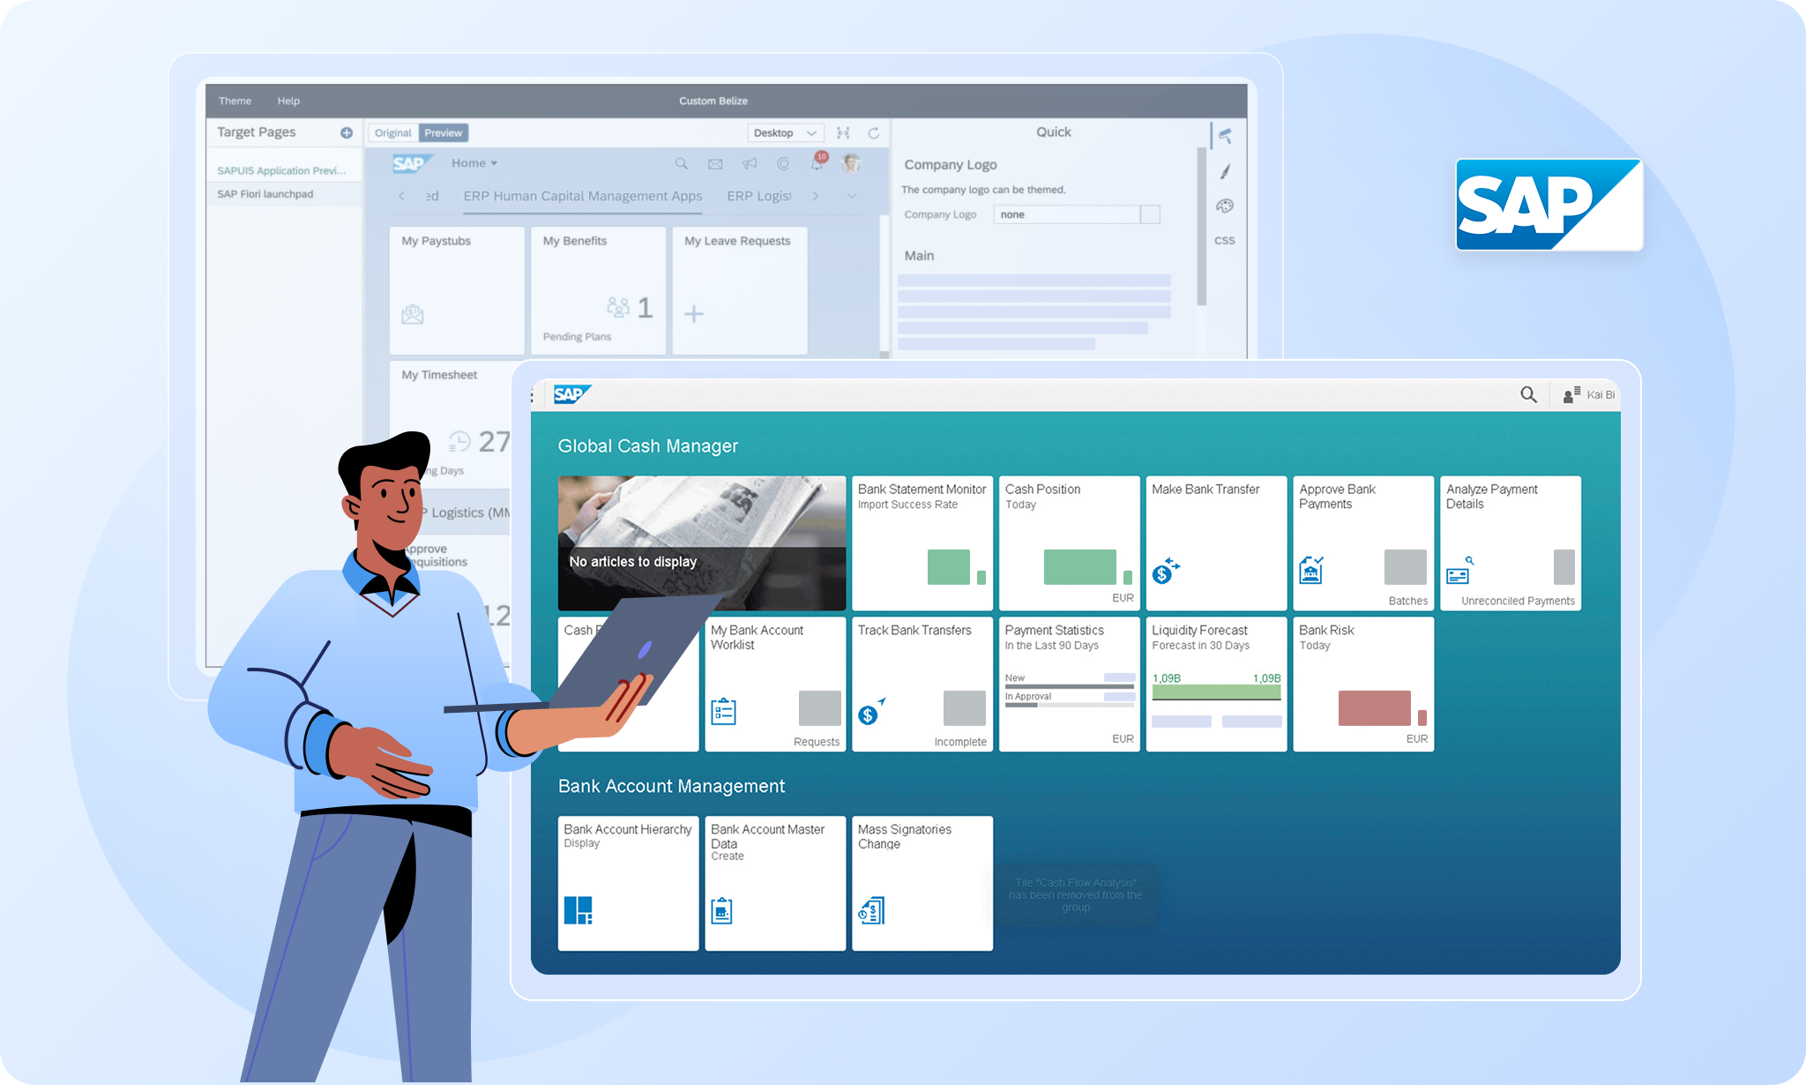Click the Track Bank Transfers dollar icon
The image size is (1806, 1085).
(871, 711)
